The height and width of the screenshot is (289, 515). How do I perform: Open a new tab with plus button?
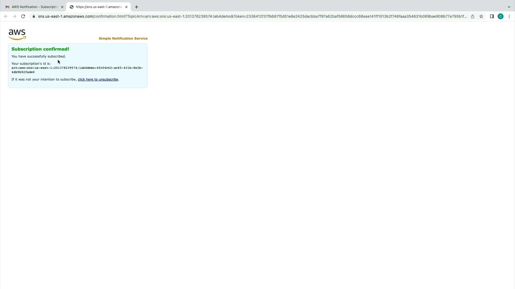(137, 7)
